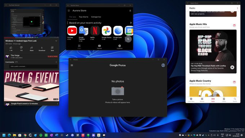Click the YouTube Vanced video player

point(32,22)
